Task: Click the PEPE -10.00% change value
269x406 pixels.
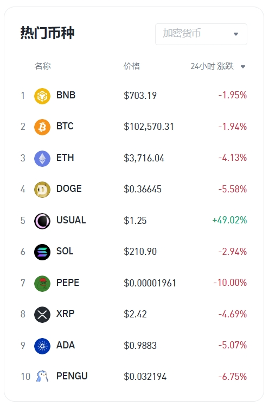Action: [230, 283]
